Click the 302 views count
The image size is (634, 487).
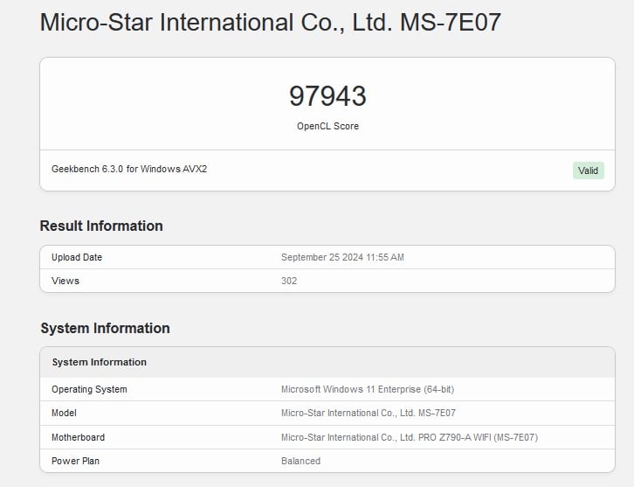pos(289,281)
